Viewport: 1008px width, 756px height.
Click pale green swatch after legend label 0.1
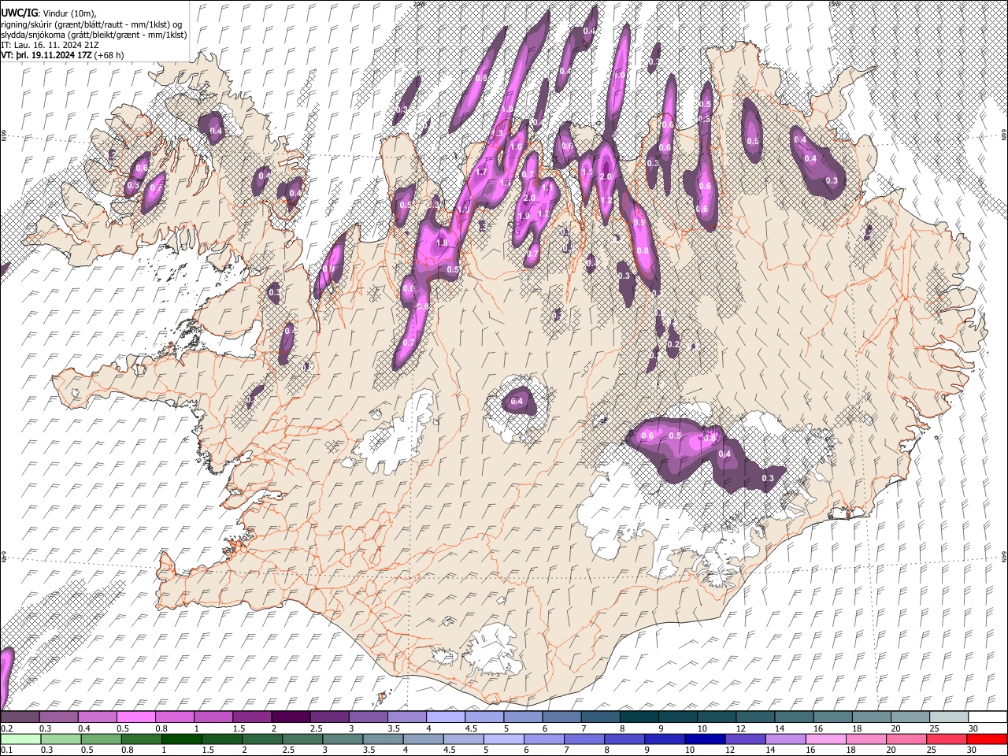20,739
